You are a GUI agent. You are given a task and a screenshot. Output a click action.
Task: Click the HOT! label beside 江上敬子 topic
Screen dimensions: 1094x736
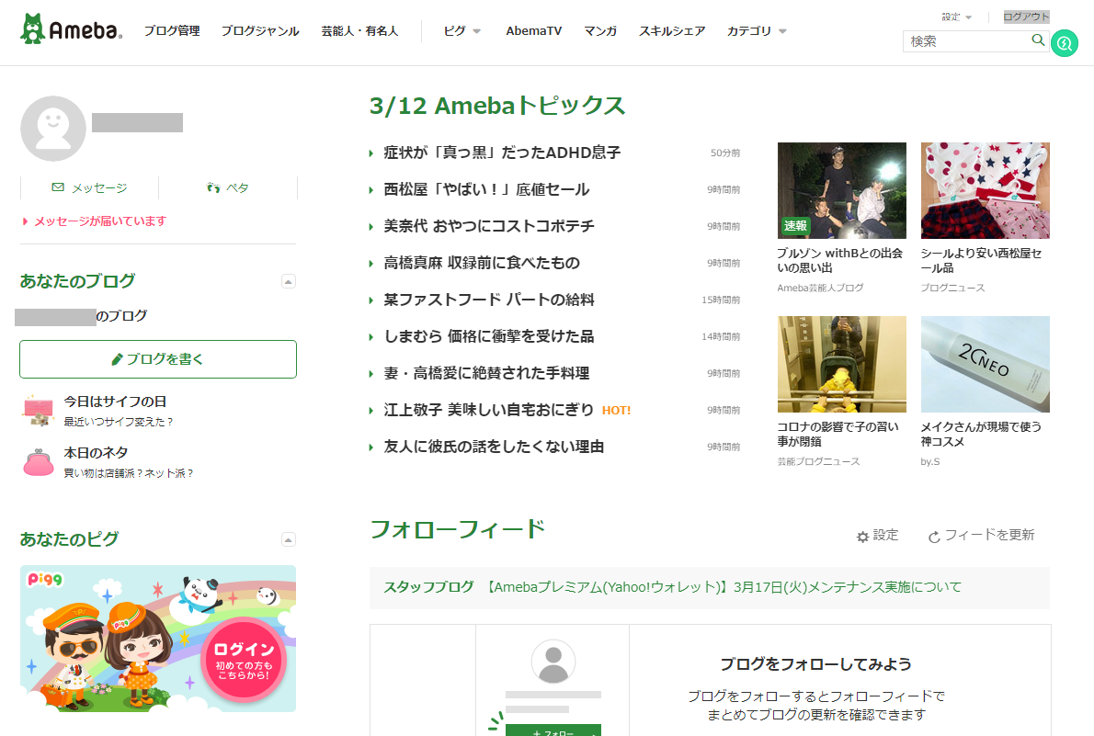(x=616, y=411)
